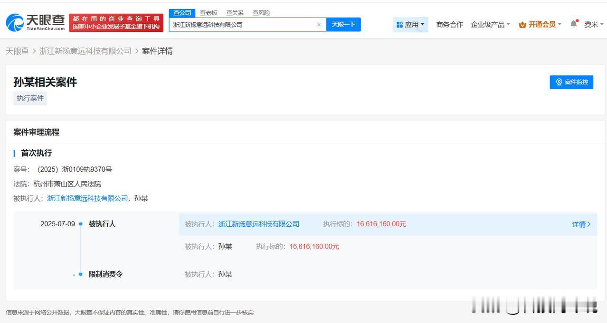This screenshot has width=607, height=323.
Task: Click 孙某 in the 限制消费令 row
Action: point(225,274)
